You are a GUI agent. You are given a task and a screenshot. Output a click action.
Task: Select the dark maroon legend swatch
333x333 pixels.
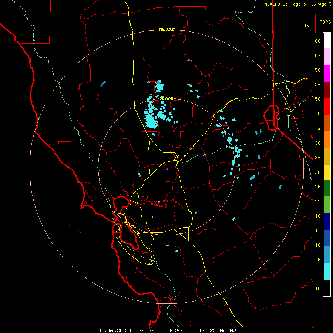coord(327,90)
